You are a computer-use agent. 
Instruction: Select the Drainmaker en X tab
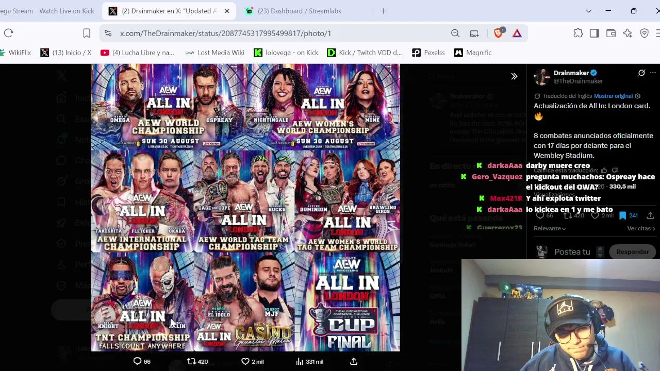click(168, 11)
